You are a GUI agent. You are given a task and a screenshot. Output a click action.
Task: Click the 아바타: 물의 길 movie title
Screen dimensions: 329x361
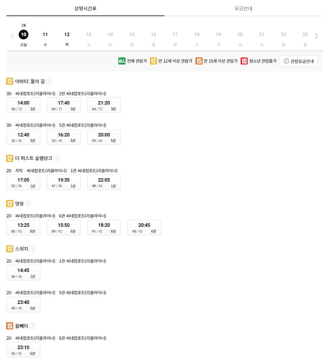30,81
